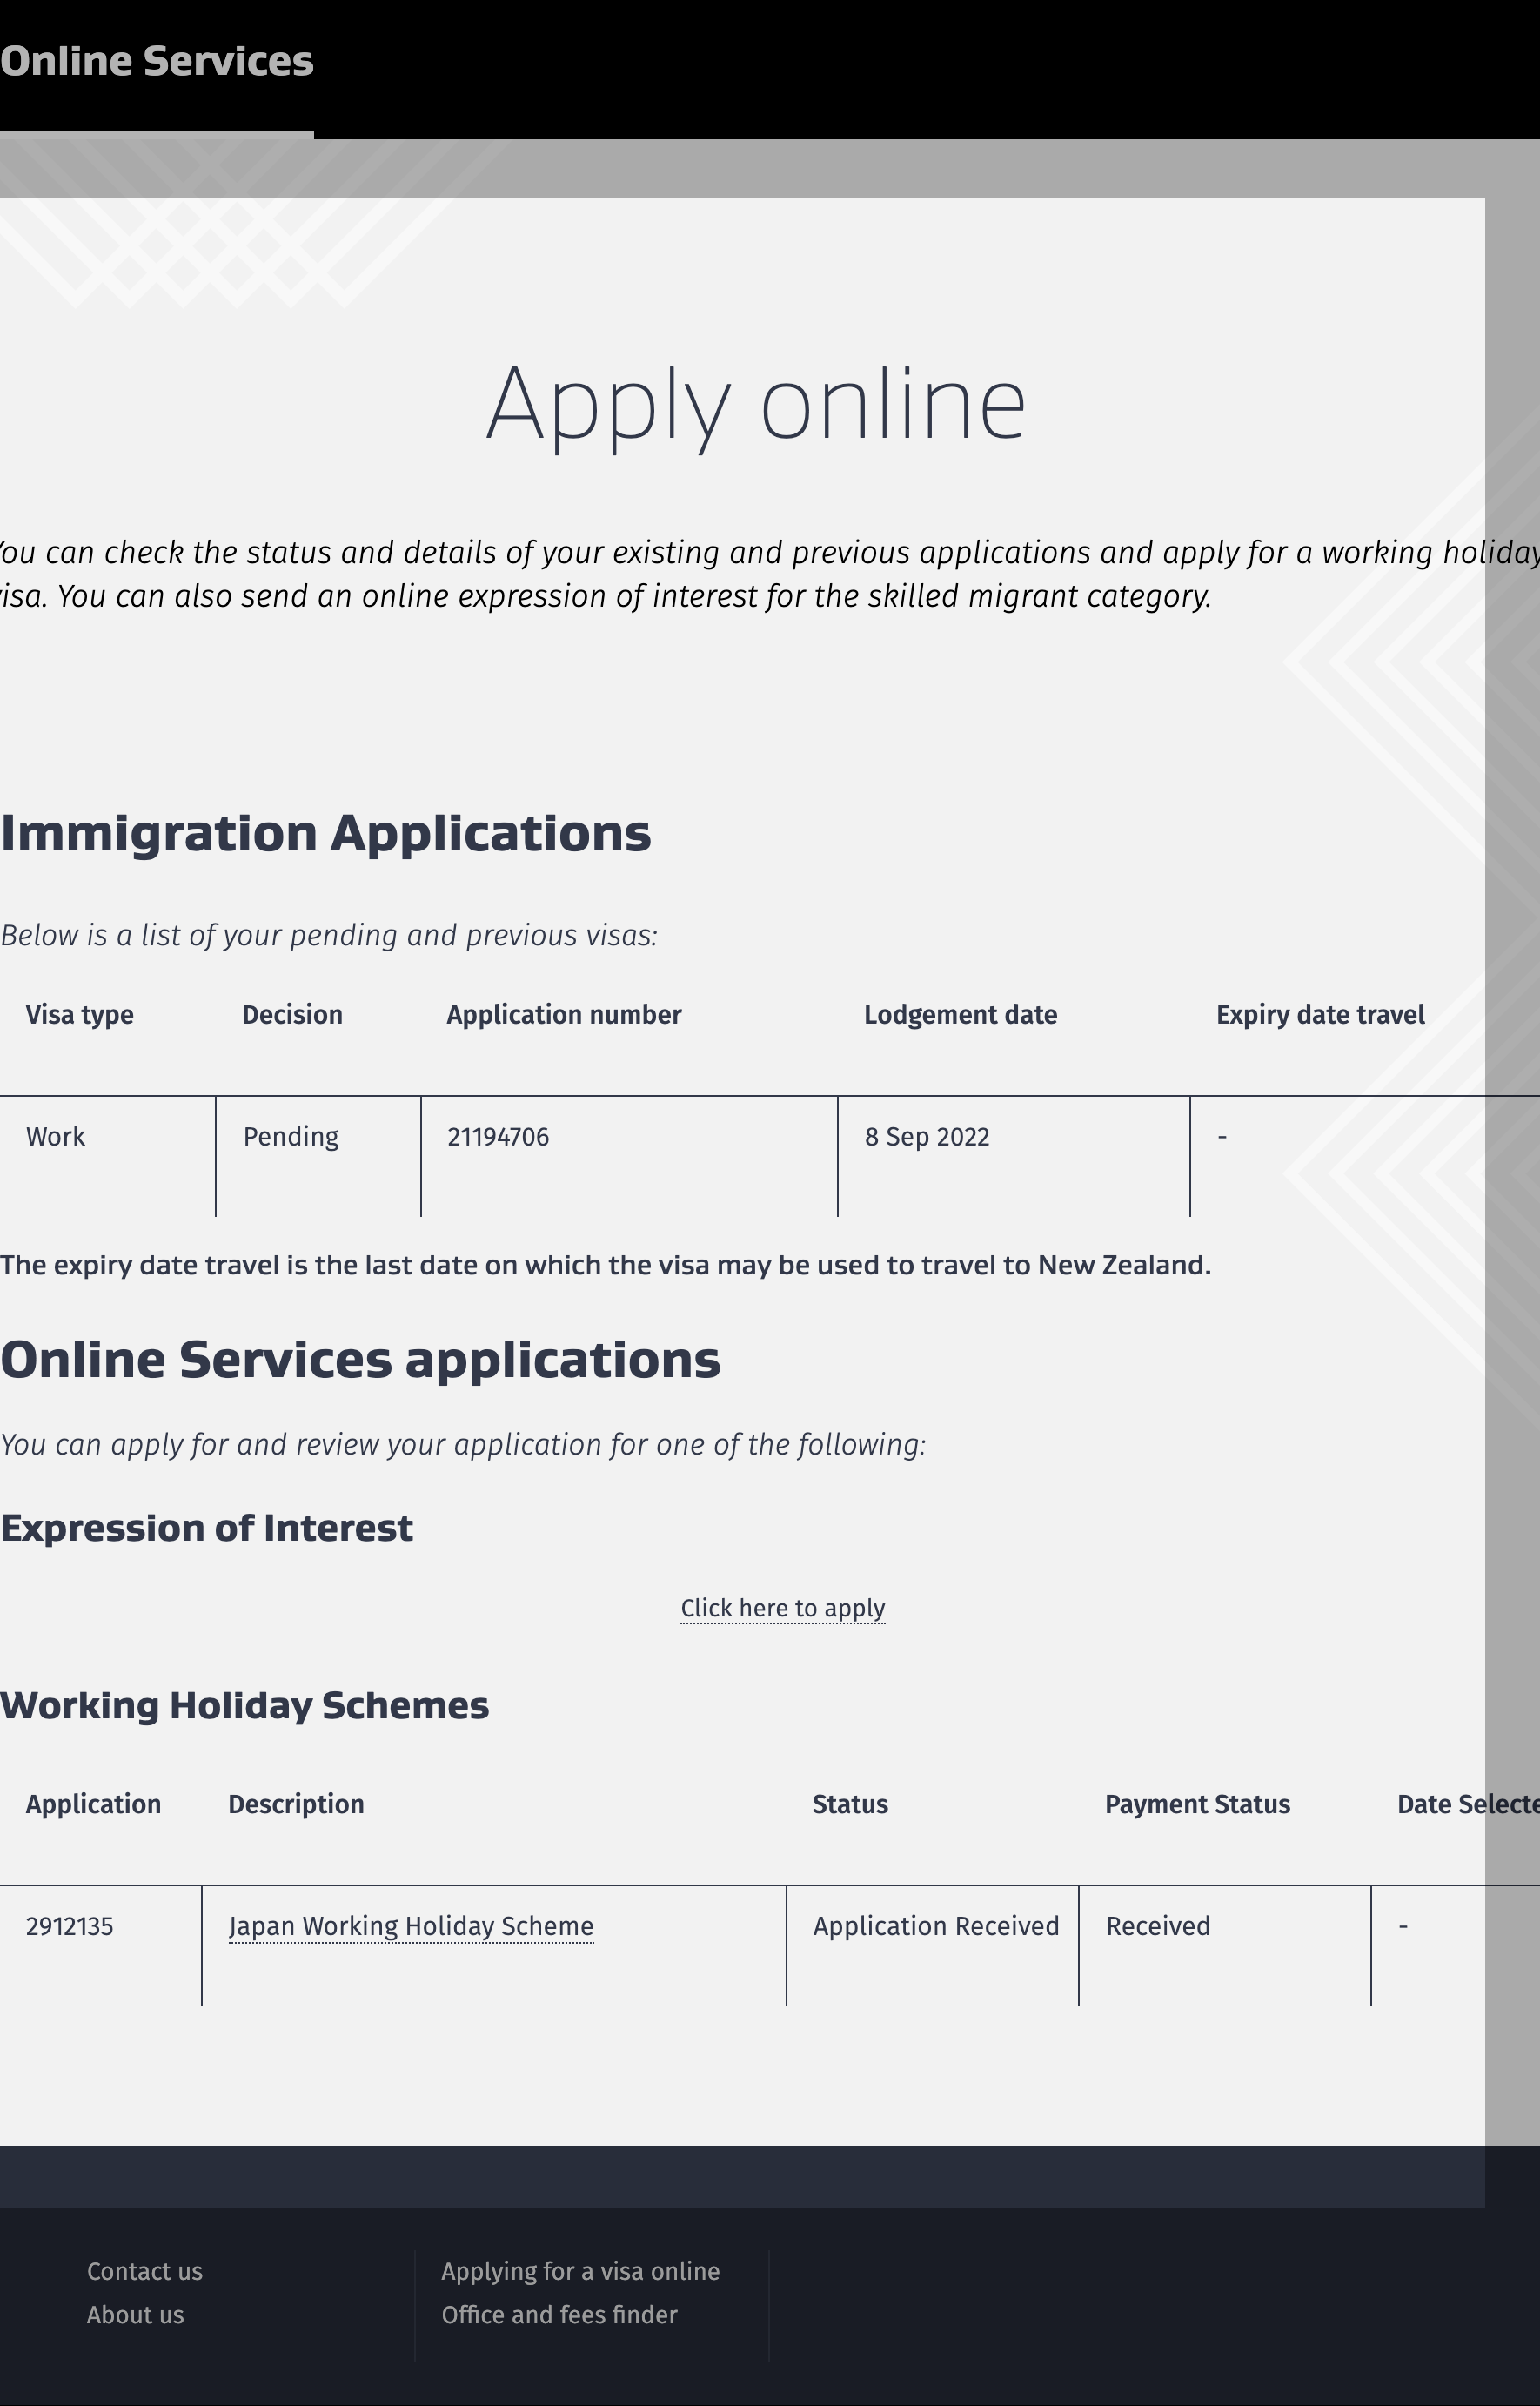Viewport: 1540px width, 2406px height.
Task: Click the Visa type column header
Action: click(x=80, y=1014)
